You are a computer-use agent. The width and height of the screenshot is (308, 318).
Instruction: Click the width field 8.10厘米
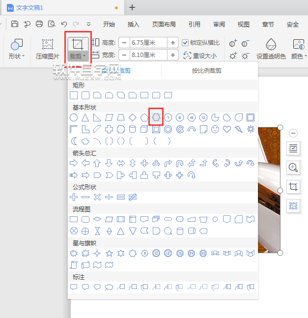pos(148,55)
